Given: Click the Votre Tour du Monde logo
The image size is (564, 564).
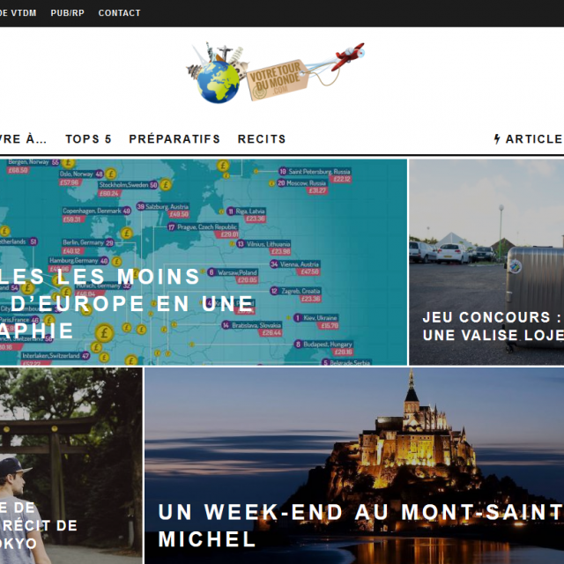Looking at the screenshot, I should pyautogui.click(x=275, y=72).
